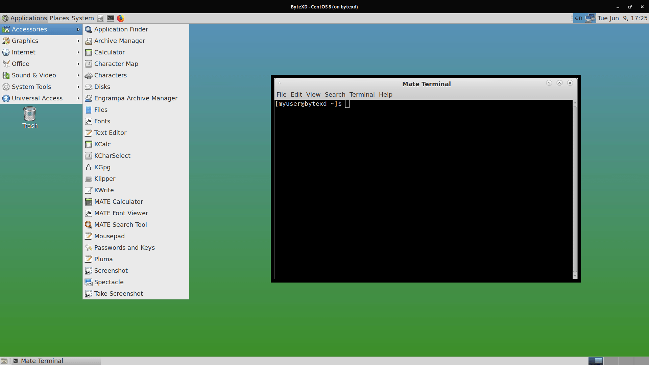
Task: Open Archive Manager from the Accessories menu
Action: point(120,41)
